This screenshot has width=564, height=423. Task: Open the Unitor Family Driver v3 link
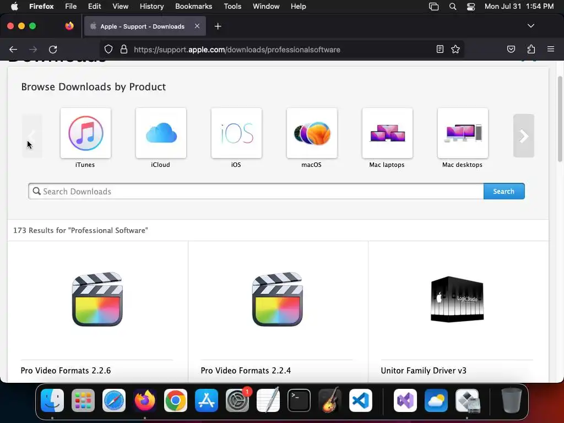424,371
